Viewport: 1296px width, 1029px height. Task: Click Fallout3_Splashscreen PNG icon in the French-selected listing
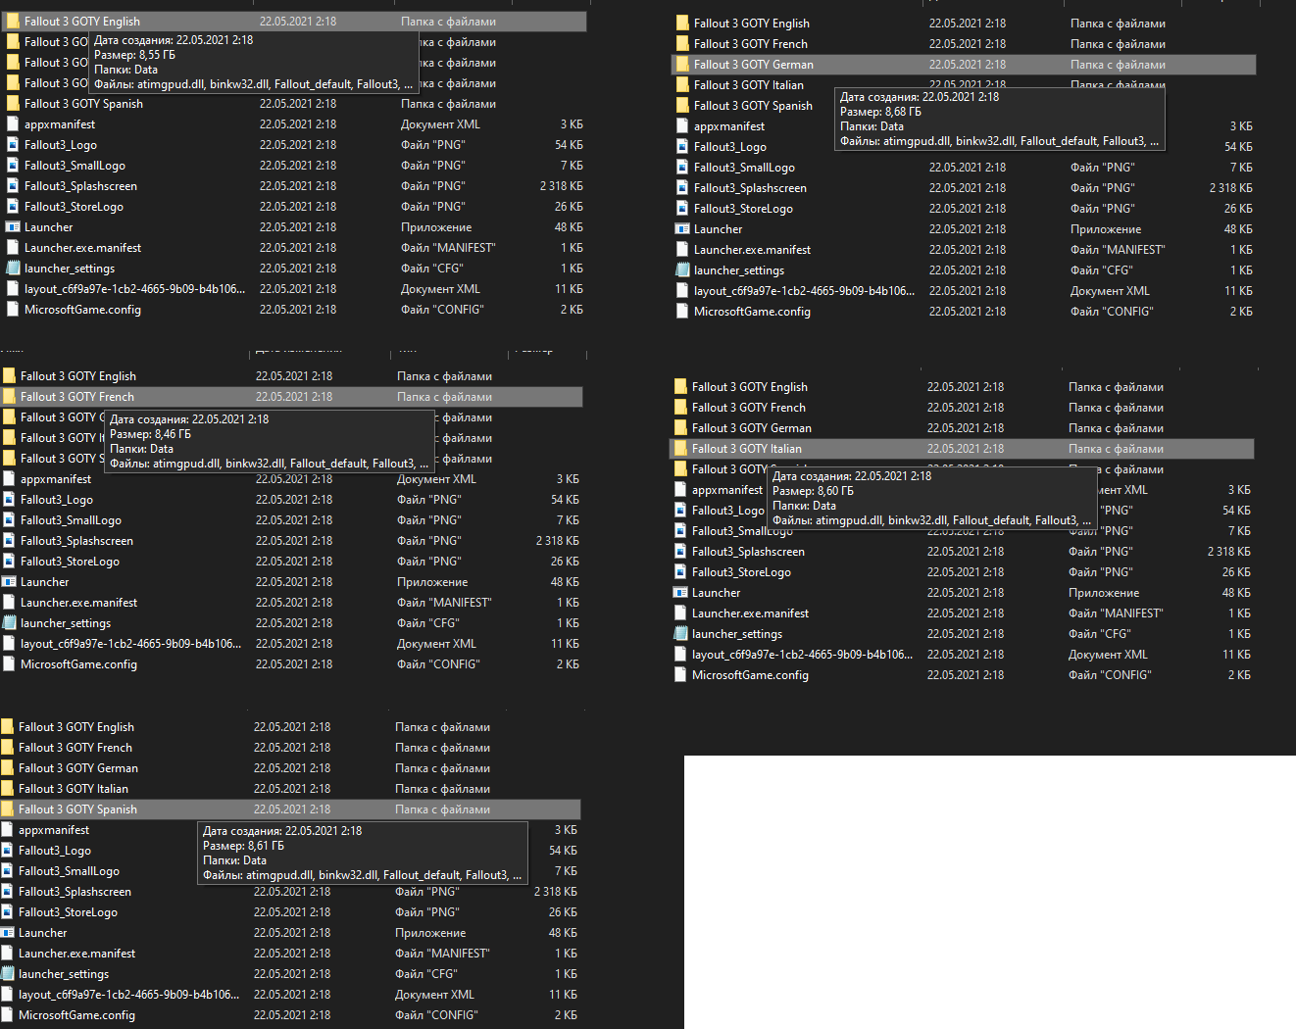click(9, 541)
